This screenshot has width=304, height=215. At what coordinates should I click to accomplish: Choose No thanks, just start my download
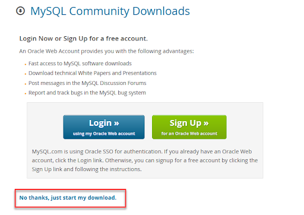click(68, 198)
